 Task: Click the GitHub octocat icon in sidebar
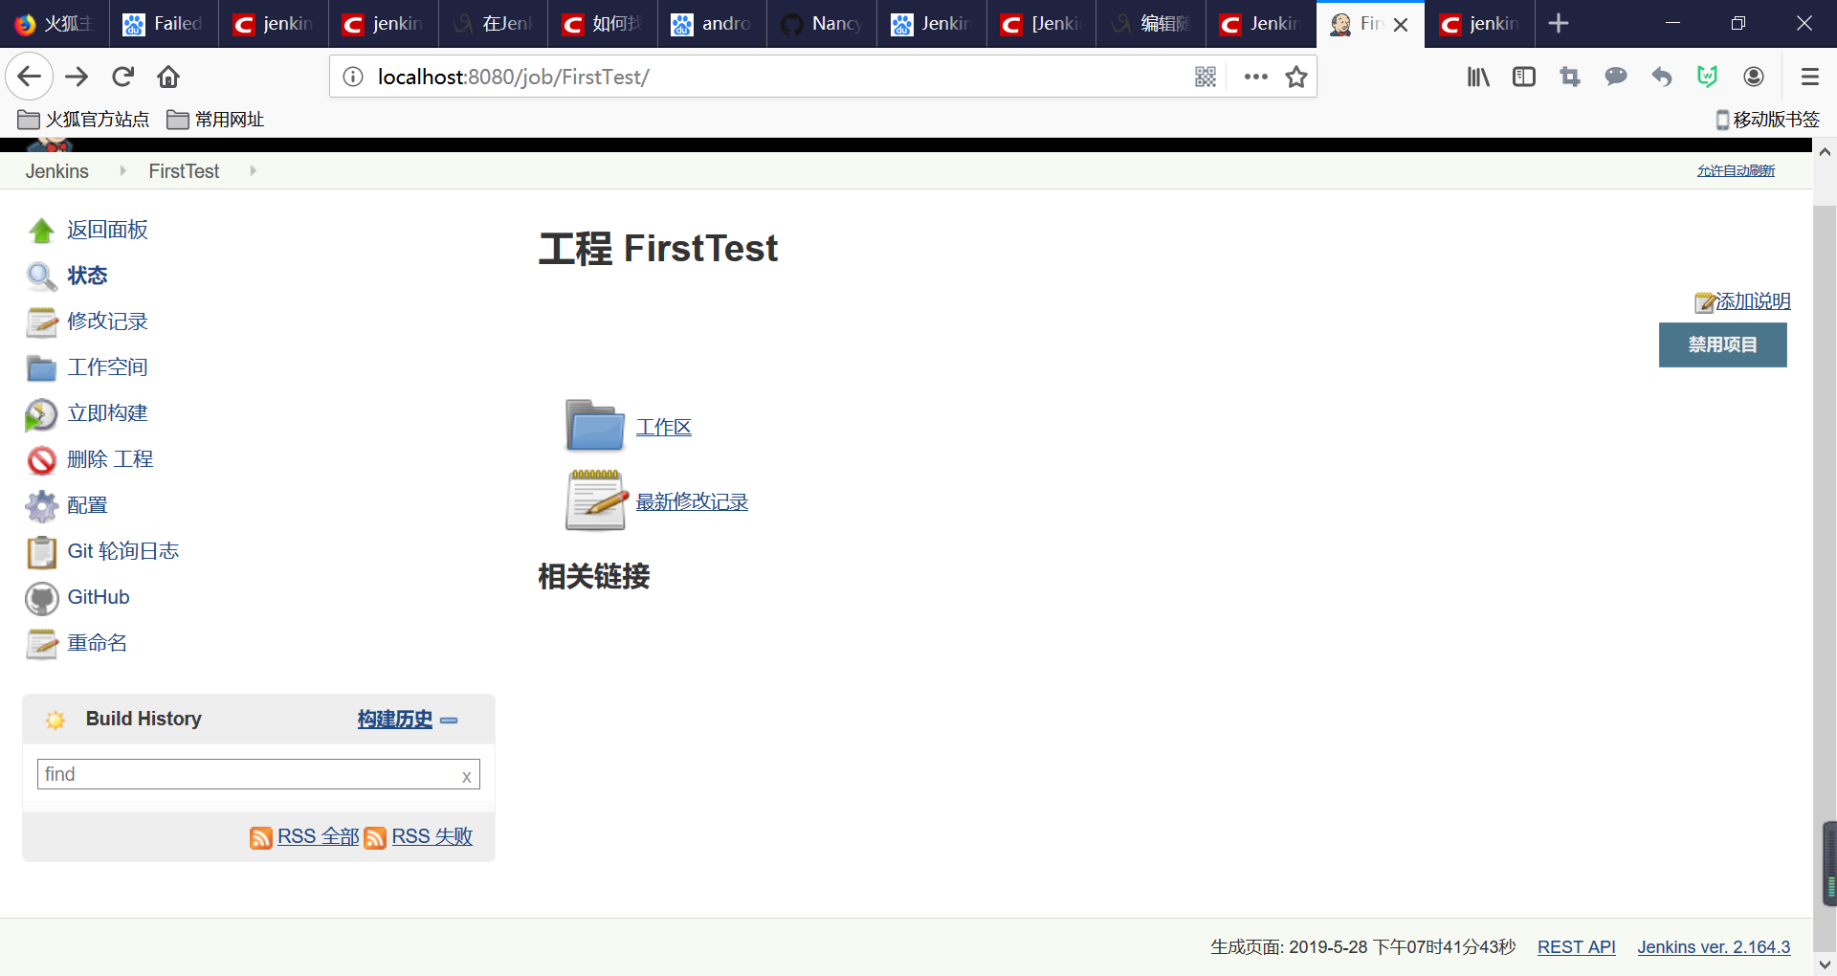[41, 598]
